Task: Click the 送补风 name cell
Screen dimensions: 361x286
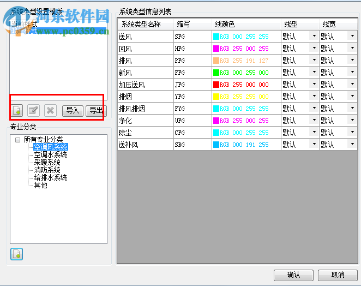Action: (x=146, y=145)
